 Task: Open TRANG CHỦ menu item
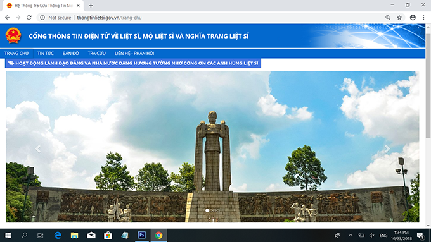click(16, 54)
